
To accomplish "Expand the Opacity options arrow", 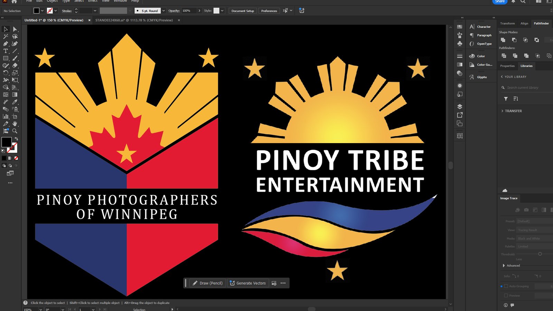I will [199, 11].
